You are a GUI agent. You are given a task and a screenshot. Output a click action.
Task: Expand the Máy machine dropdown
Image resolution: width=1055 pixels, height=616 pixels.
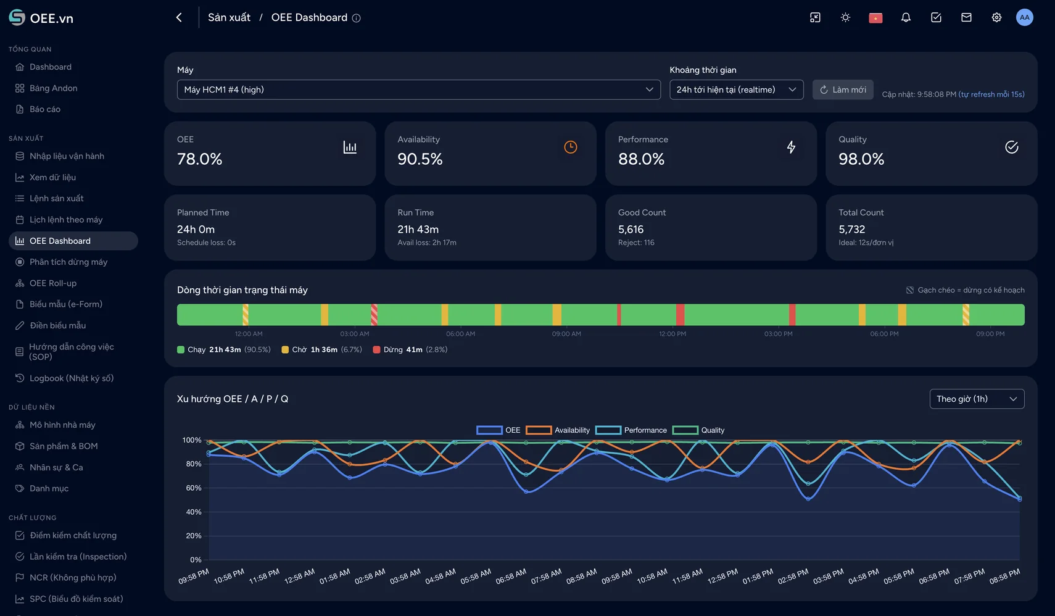pos(419,89)
